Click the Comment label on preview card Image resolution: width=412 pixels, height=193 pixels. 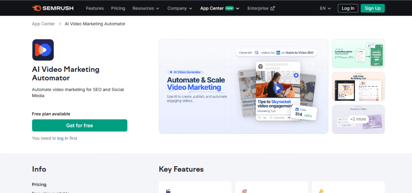[279, 118]
